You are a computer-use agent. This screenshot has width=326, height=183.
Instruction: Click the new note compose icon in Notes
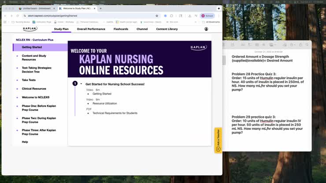233,45
